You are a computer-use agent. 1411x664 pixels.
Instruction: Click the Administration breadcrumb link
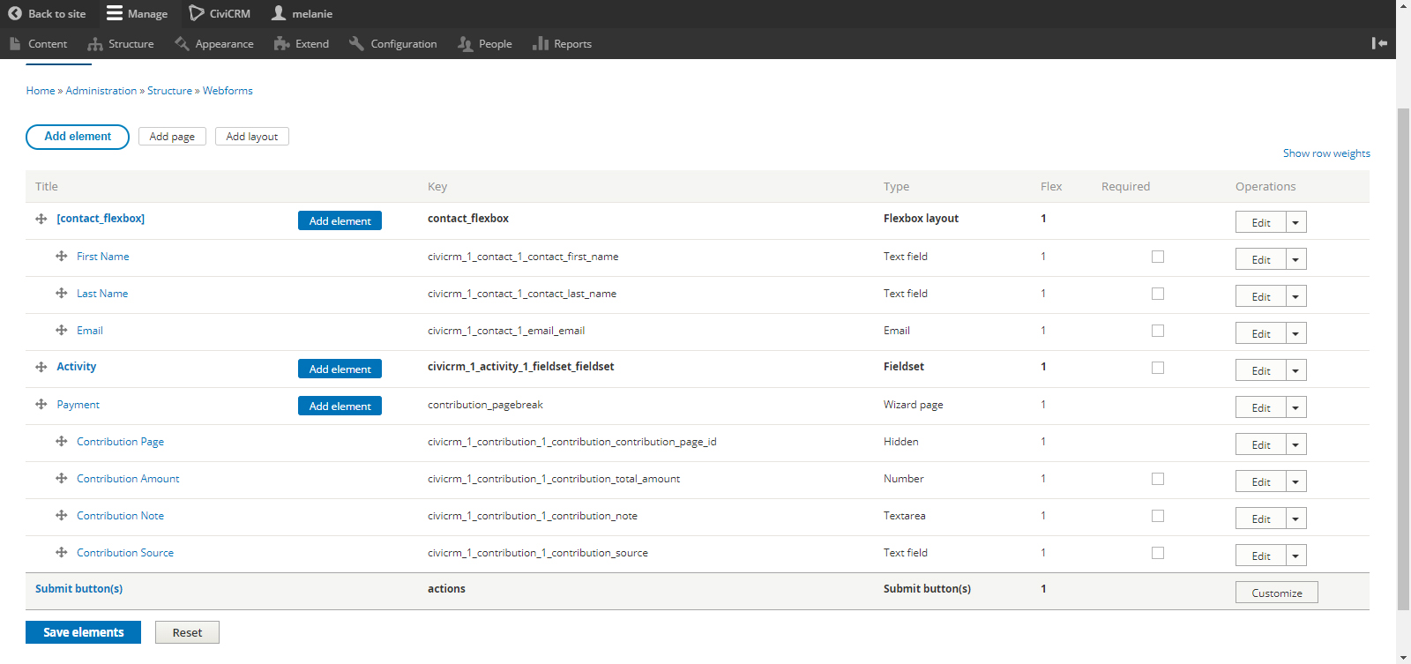coord(101,91)
